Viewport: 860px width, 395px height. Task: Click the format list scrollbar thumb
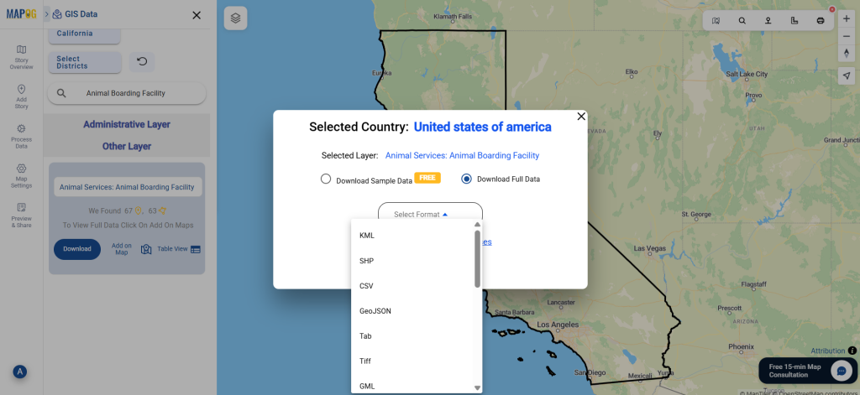477,258
